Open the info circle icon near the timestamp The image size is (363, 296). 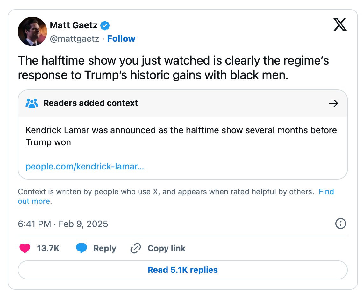point(340,224)
